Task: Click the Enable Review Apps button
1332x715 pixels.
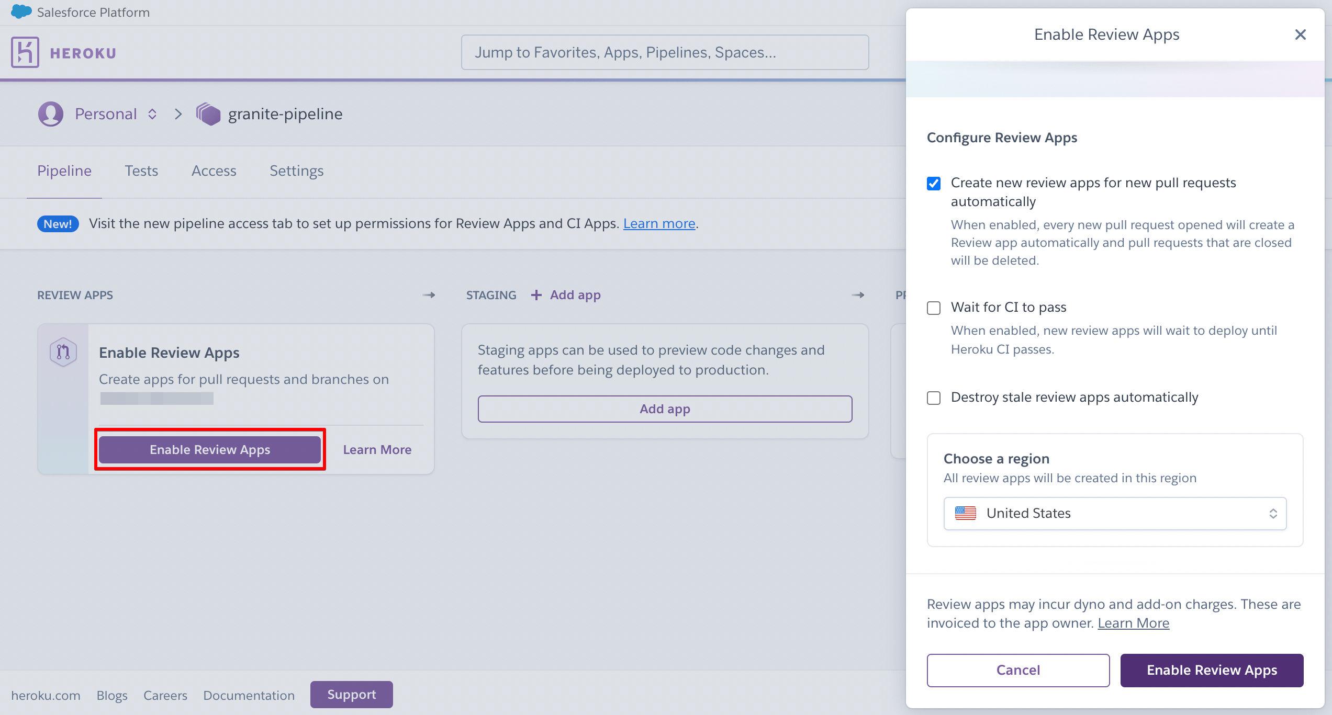Action: [x=210, y=449]
